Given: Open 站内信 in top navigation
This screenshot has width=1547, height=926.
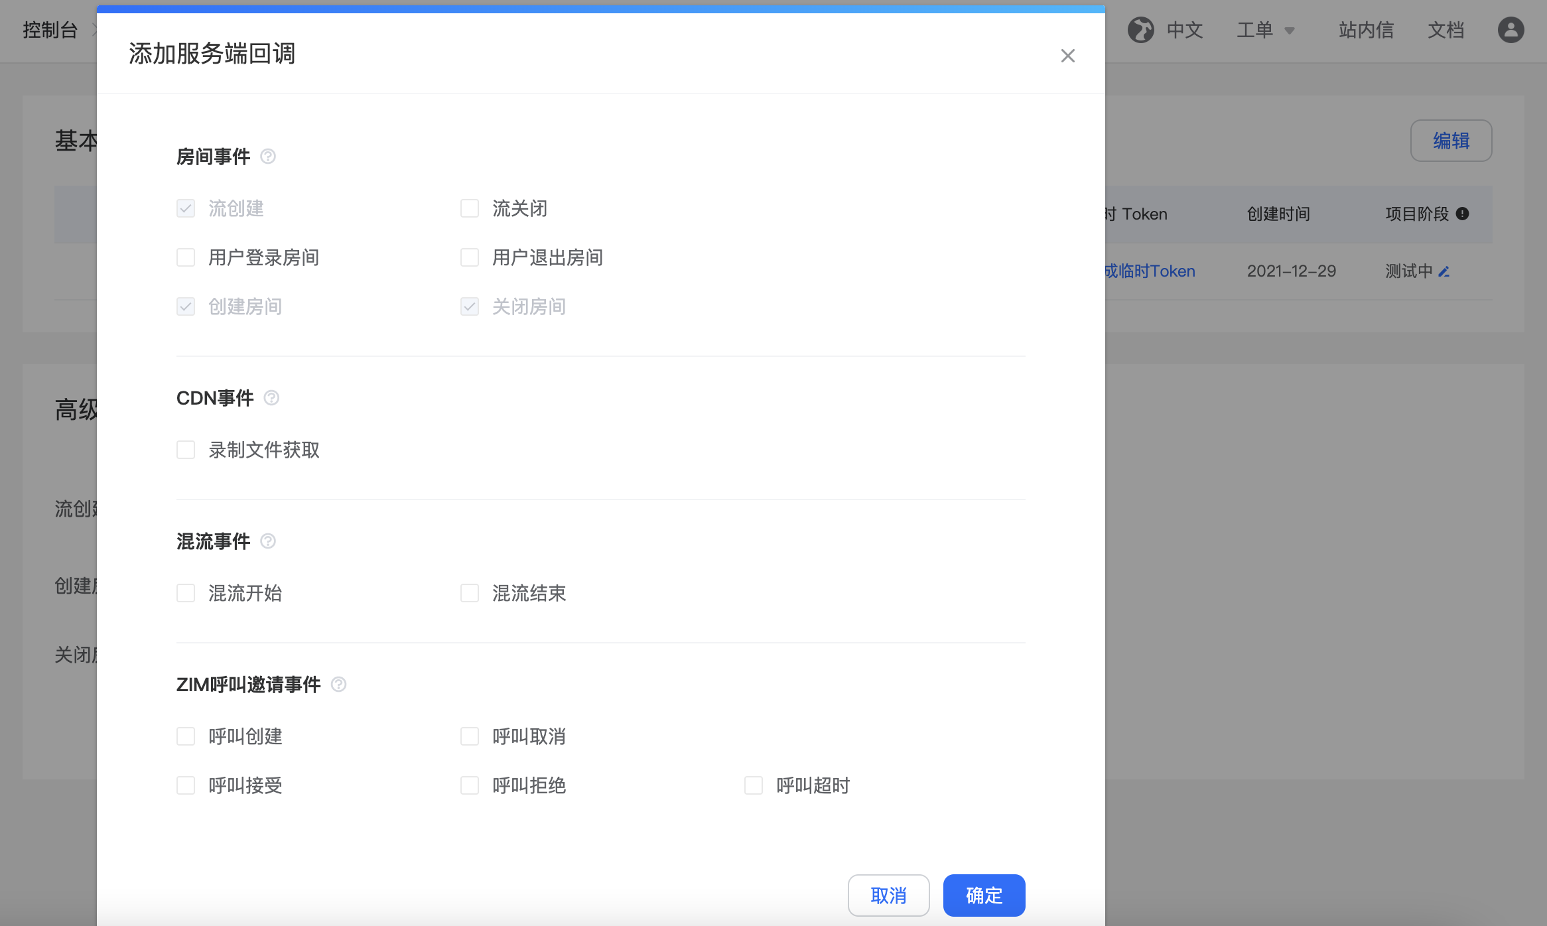Looking at the screenshot, I should (x=1366, y=30).
